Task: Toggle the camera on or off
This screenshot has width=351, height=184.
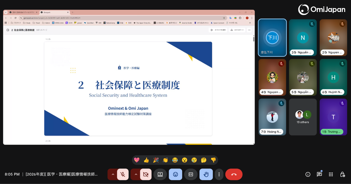Action: click(x=146, y=174)
